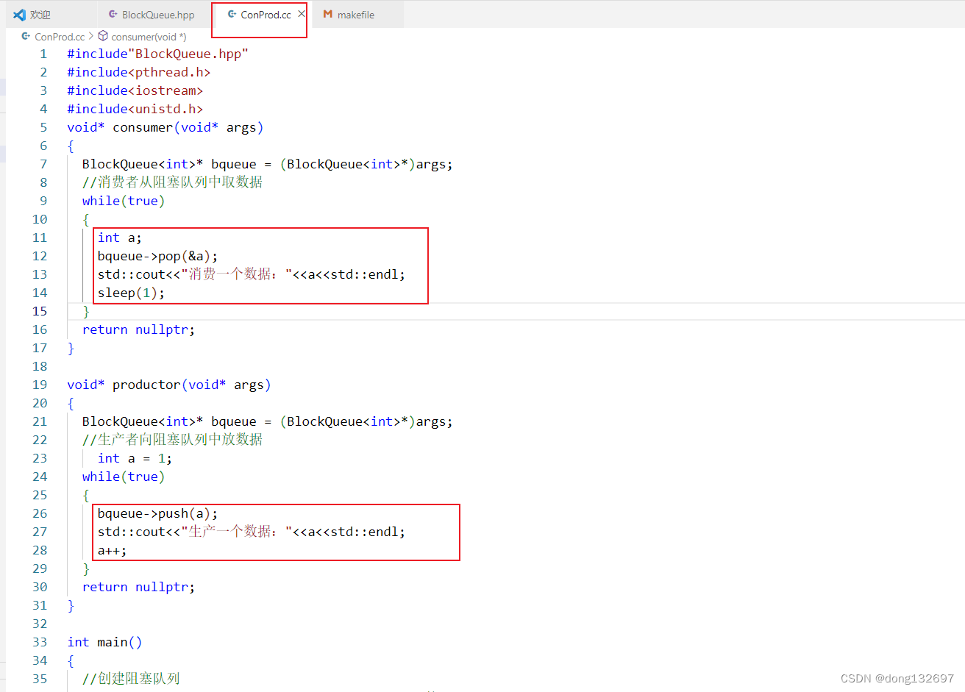Click the symbol cube icon in breadcrumb

click(x=103, y=36)
